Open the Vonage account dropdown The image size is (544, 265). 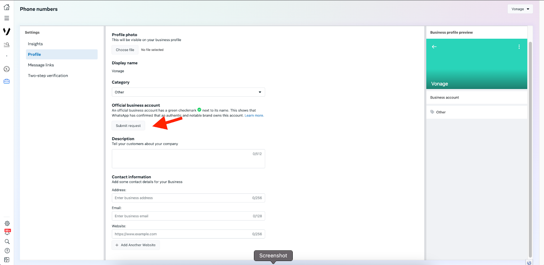pos(520,9)
